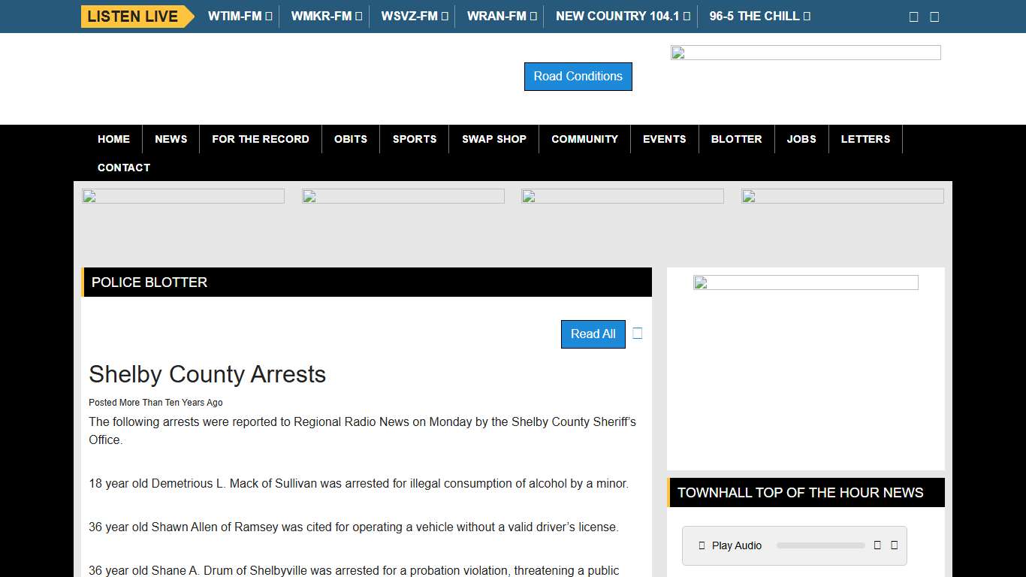1026x577 pixels.
Task: Click the volume icon in the audio player
Action: click(x=877, y=545)
